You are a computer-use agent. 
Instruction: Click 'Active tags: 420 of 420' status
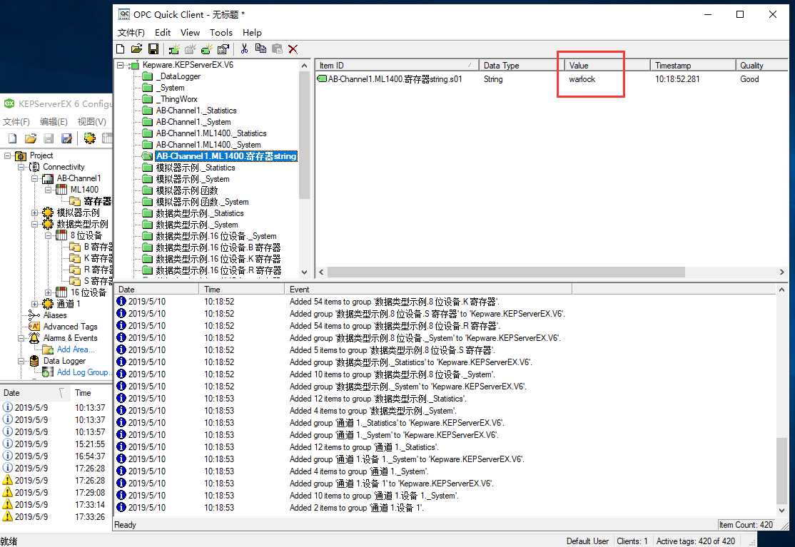tap(696, 541)
